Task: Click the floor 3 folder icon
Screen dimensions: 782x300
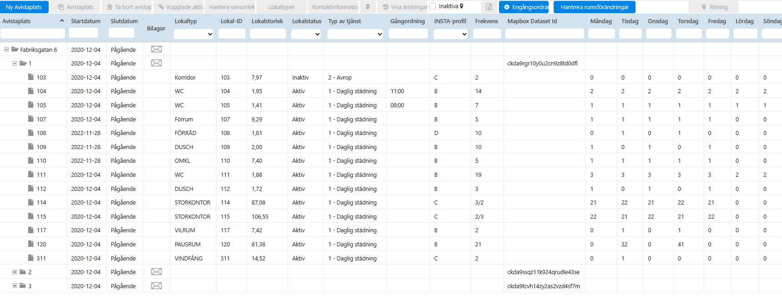Action: click(x=23, y=286)
